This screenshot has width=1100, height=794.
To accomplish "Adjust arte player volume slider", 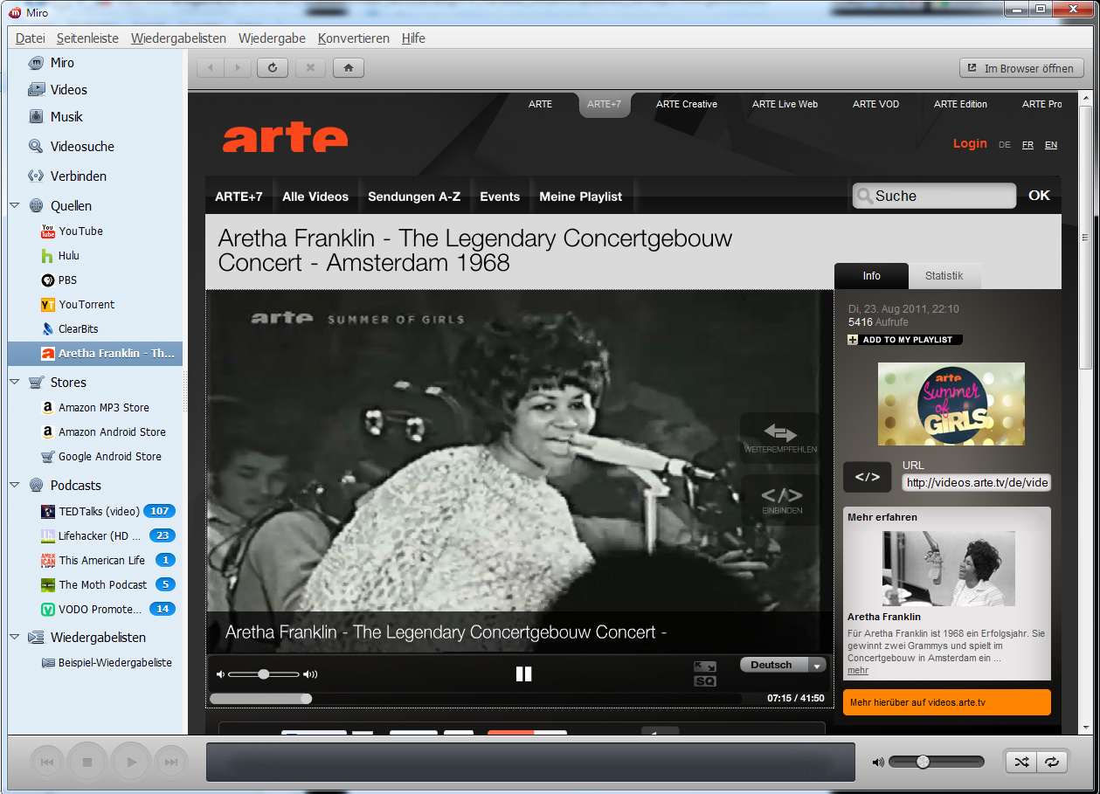I will [x=265, y=674].
